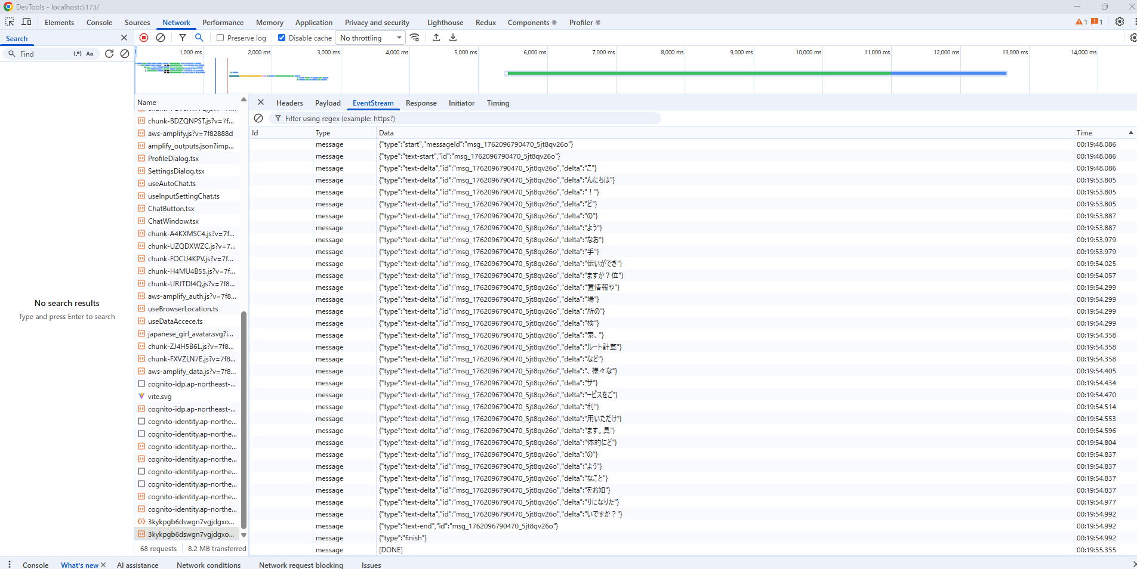
Task: Open Network request blocking drawer tab
Action: point(301,565)
